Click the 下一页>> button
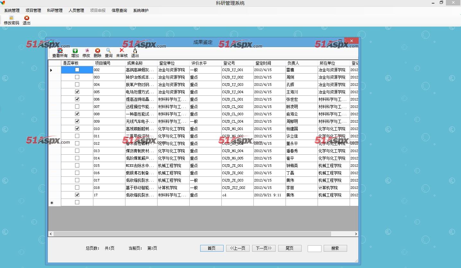The width and height of the screenshot is (461, 268). click(264, 248)
